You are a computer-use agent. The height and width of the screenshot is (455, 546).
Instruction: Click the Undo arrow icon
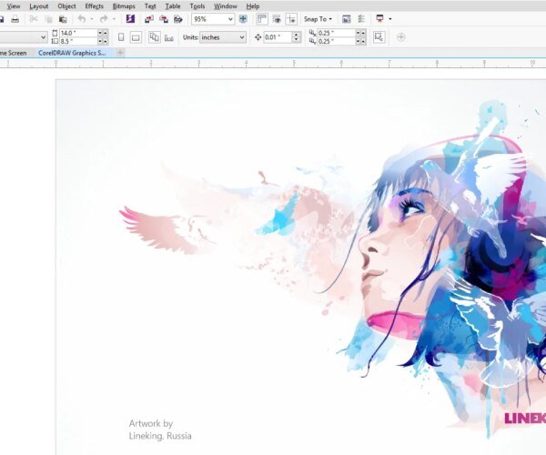pyautogui.click(x=82, y=19)
